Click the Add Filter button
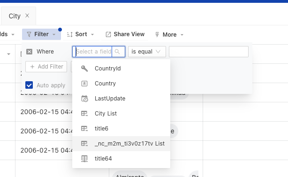 [x=46, y=67]
